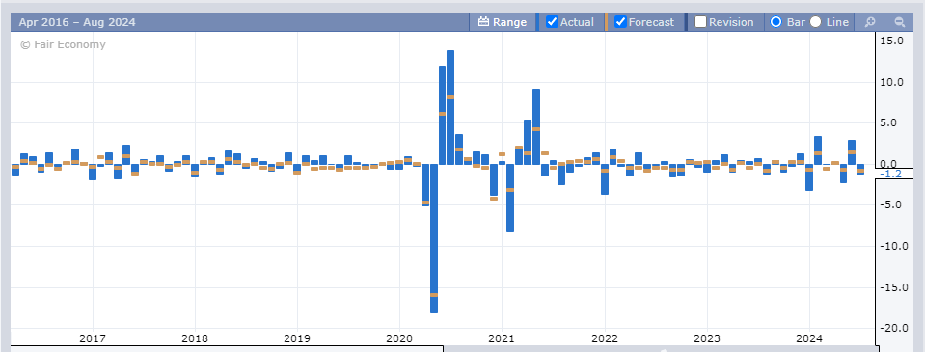Click the zoom in magnifier icon
Image resolution: width=925 pixels, height=352 pixels.
[870, 22]
